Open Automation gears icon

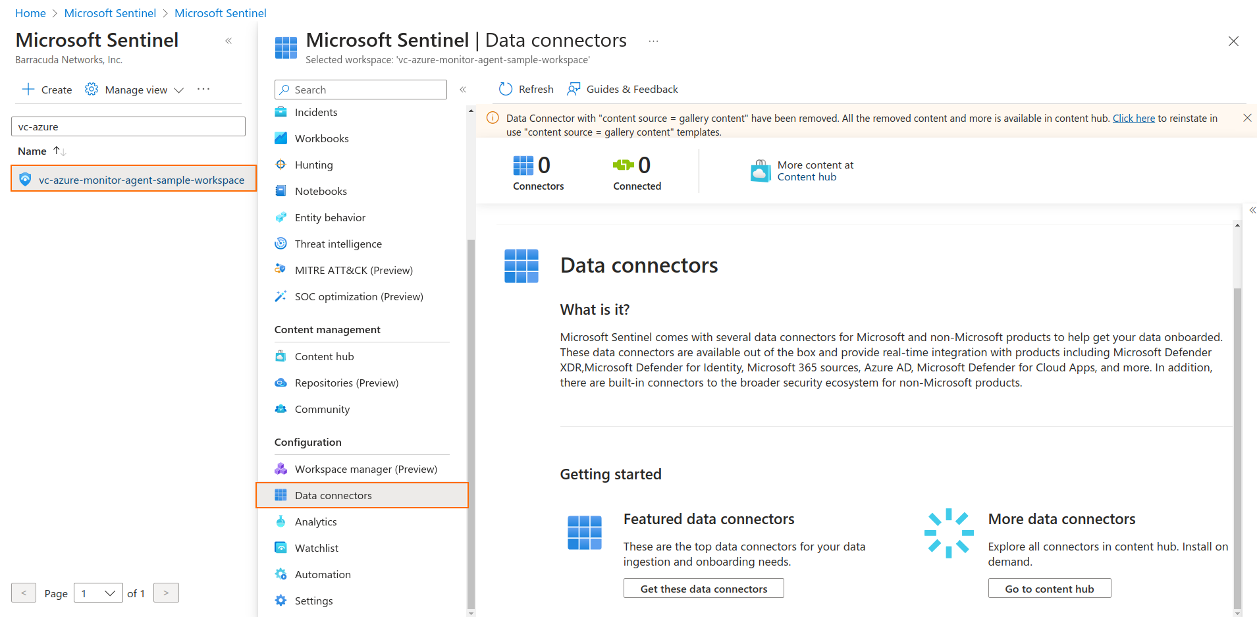(281, 574)
